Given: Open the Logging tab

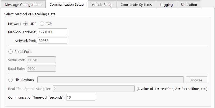Looking at the screenshot, I should pos(166,5).
